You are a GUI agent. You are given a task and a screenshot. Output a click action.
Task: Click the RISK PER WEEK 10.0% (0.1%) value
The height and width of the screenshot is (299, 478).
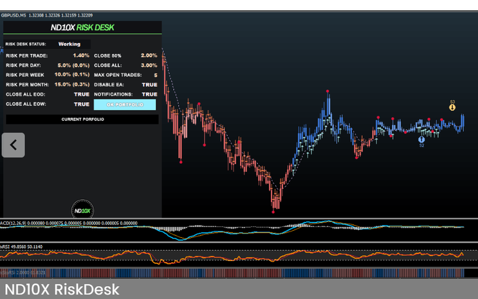pyautogui.click(x=72, y=75)
